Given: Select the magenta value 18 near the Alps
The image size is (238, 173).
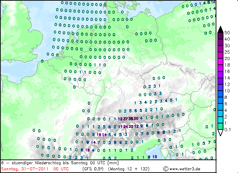Looking at the screenshot, I should pos(88,150).
